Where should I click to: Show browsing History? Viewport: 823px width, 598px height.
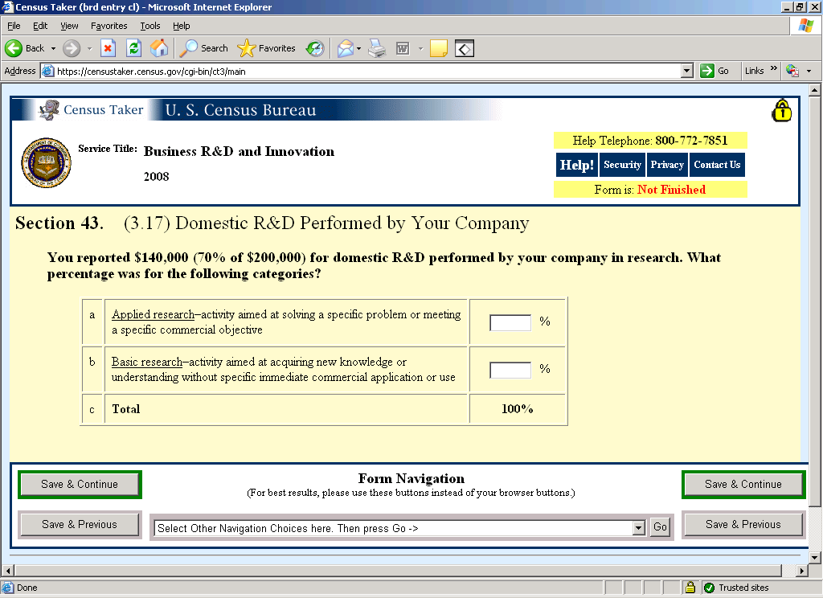tap(315, 48)
